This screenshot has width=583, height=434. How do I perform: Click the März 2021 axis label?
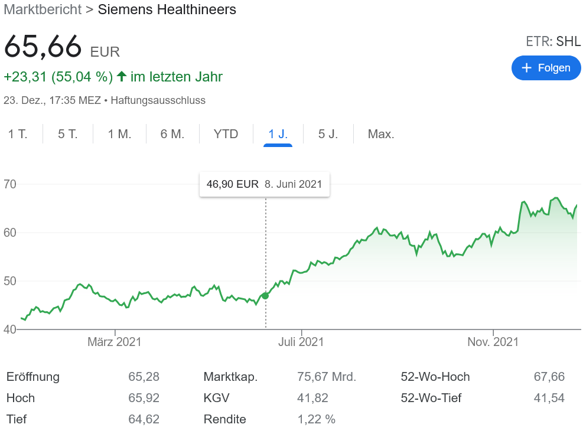115,342
